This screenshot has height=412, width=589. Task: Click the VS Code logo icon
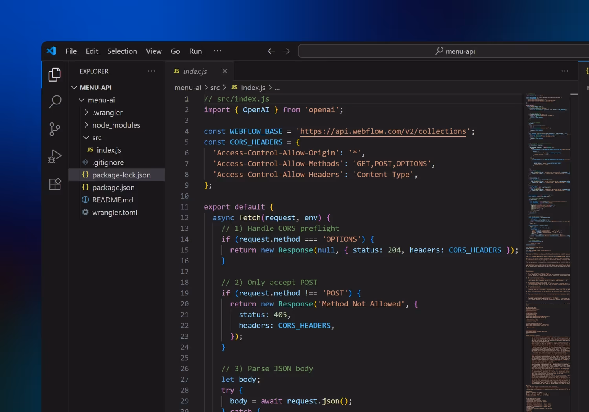click(51, 51)
